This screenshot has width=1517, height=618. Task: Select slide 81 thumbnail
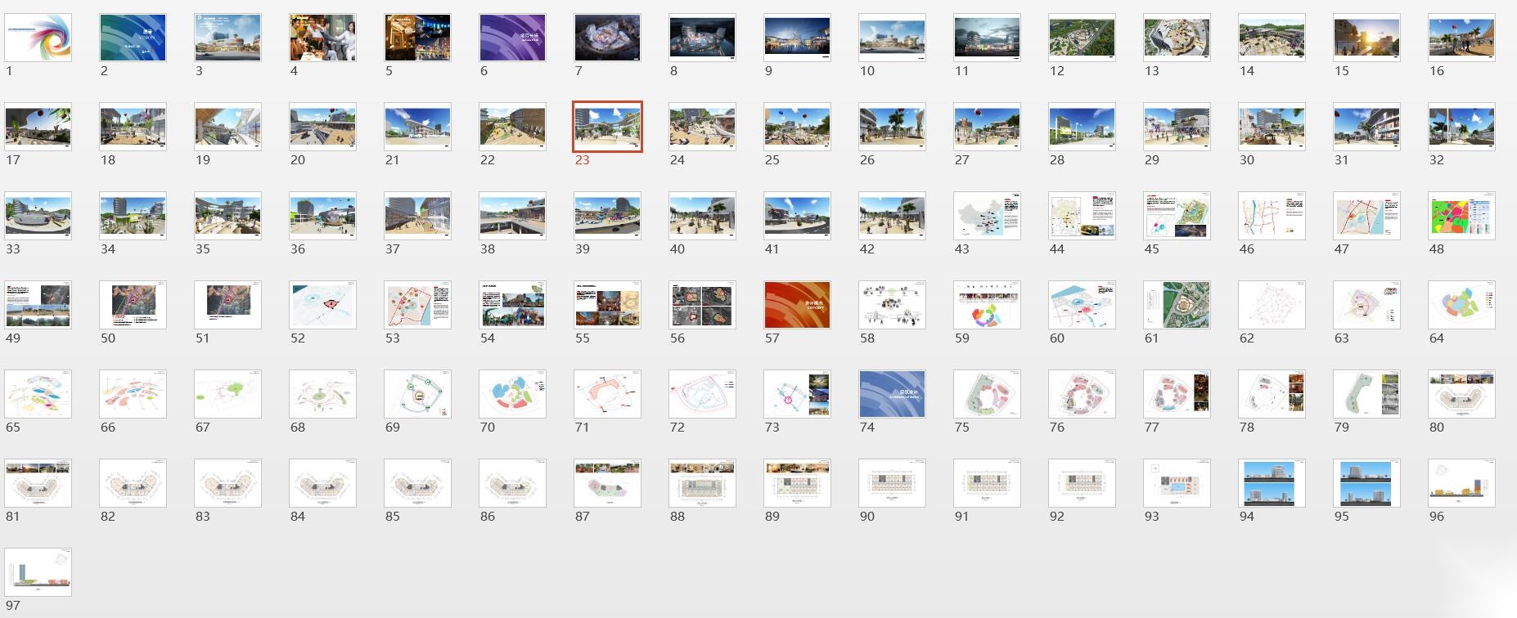[38, 483]
